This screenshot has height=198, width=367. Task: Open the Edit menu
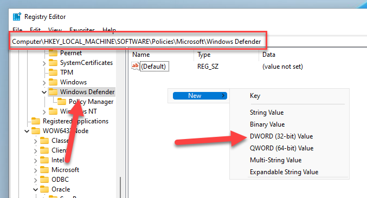pyautogui.click(x=35, y=30)
